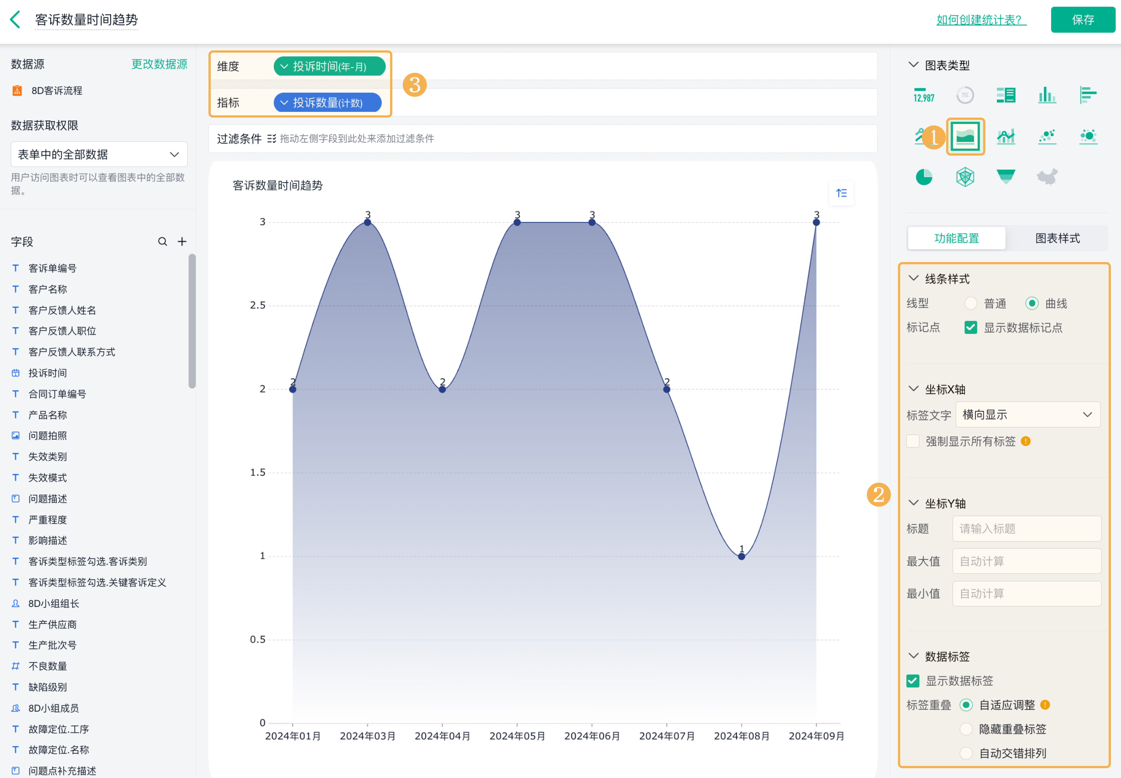The height and width of the screenshot is (778, 1121).
Task: Collapse the 线条样式 section
Action: (x=913, y=278)
